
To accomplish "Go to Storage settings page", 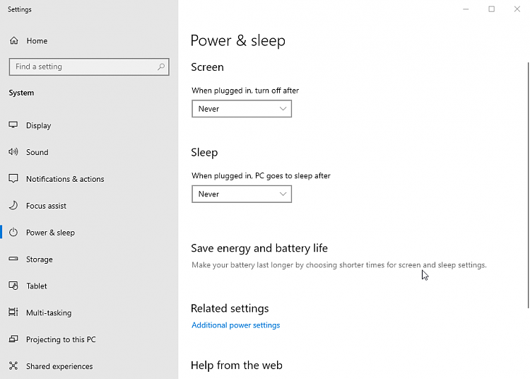I will [x=40, y=260].
